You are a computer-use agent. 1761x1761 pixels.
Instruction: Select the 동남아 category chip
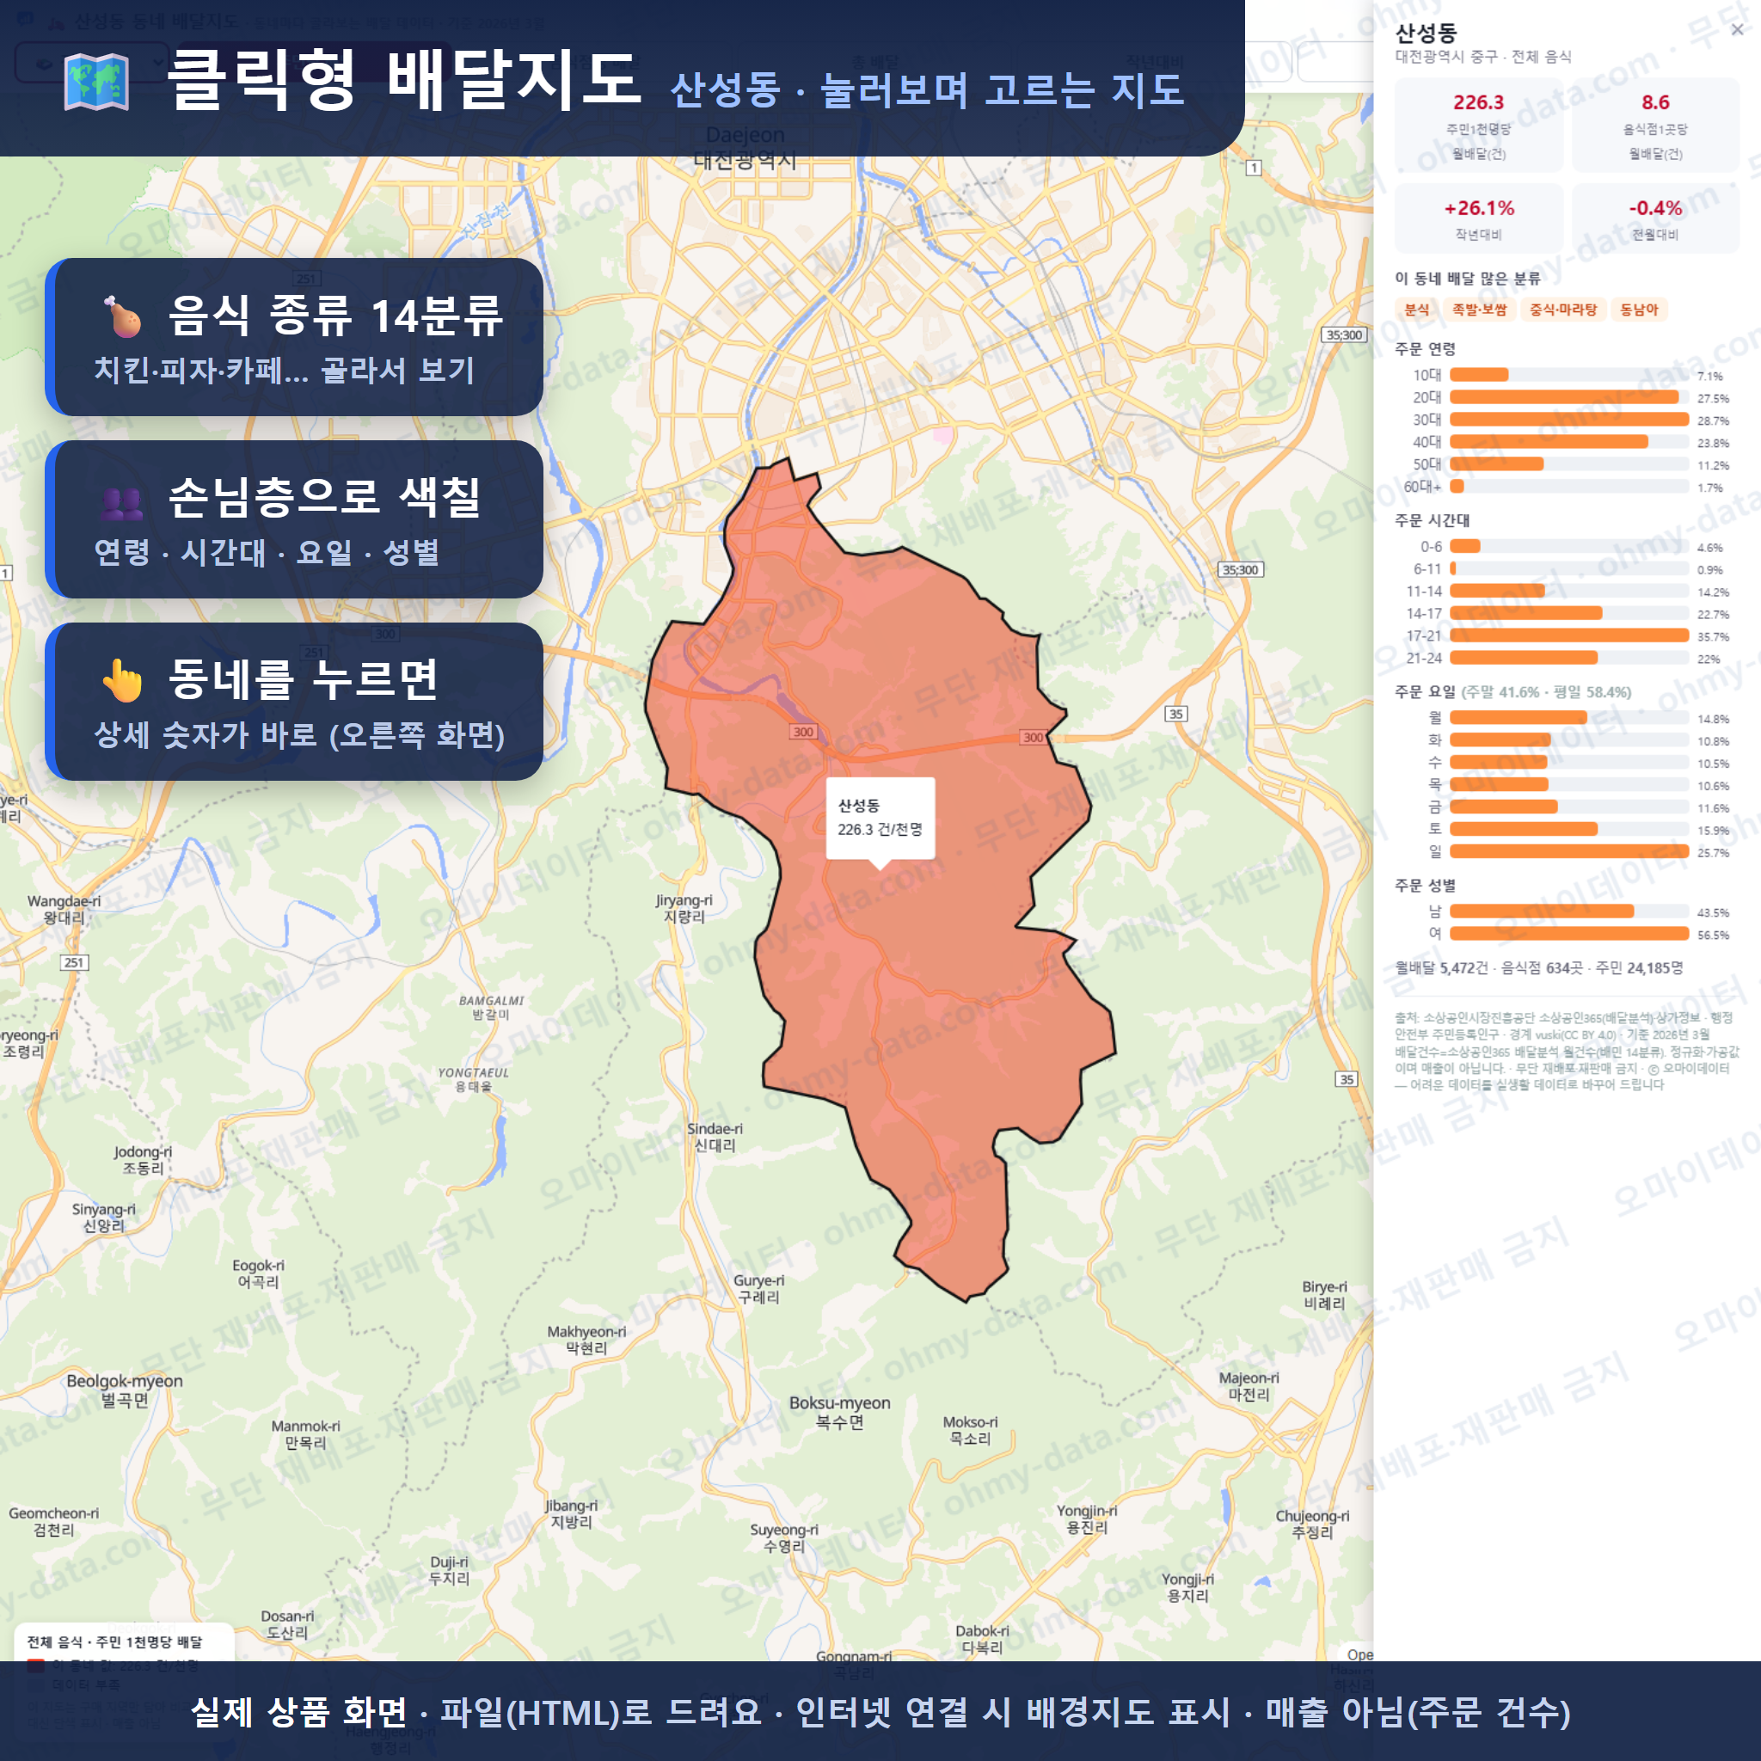click(x=1639, y=310)
